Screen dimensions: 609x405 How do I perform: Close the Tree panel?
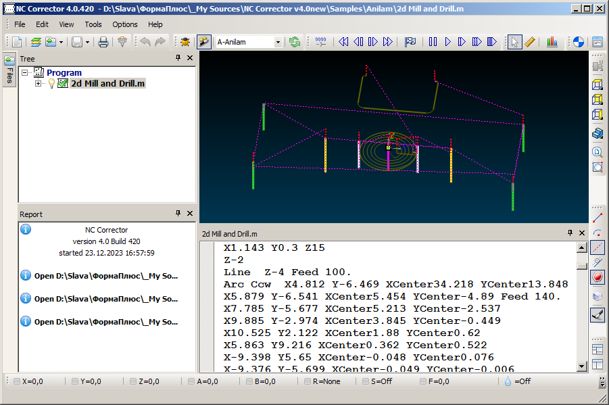(x=190, y=57)
